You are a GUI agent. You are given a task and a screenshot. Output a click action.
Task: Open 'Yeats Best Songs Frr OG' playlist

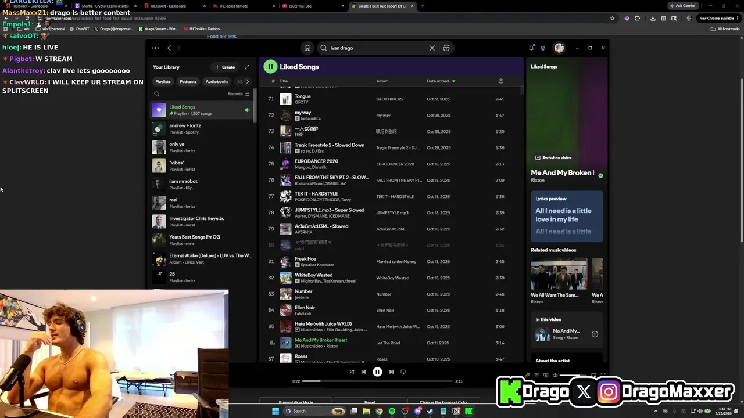point(201,240)
